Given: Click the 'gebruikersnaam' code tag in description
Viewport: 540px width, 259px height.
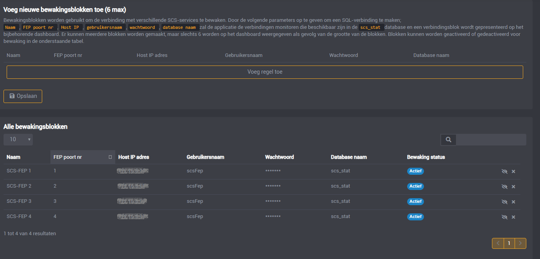Looking at the screenshot, I should coord(105,27).
